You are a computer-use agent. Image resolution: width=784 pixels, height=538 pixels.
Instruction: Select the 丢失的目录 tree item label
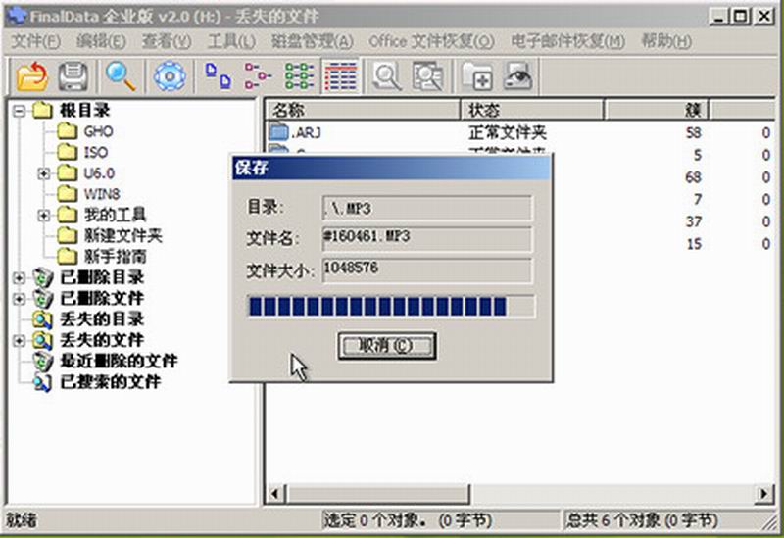(x=102, y=319)
